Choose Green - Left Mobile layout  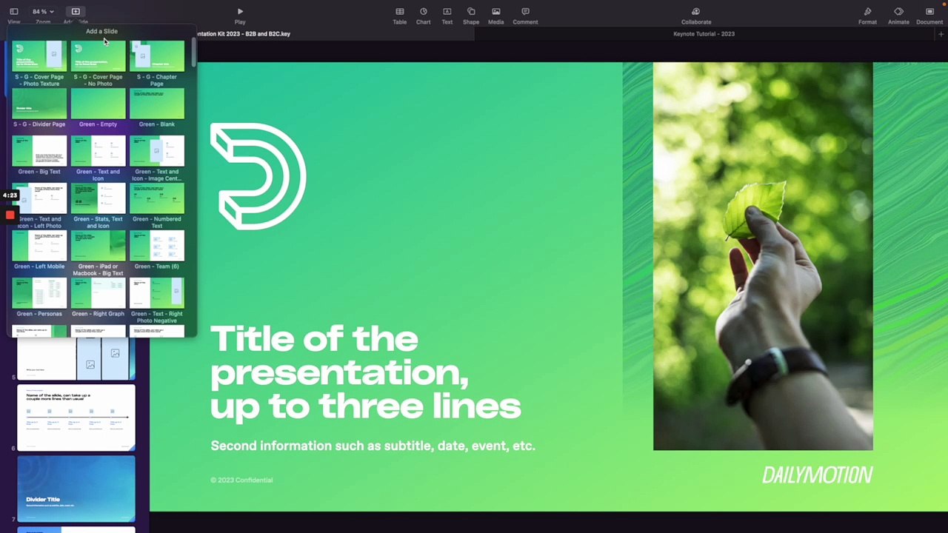click(x=39, y=246)
